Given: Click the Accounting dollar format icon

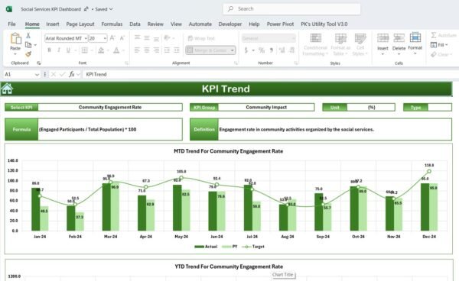Looking at the screenshot, I should (246, 50).
